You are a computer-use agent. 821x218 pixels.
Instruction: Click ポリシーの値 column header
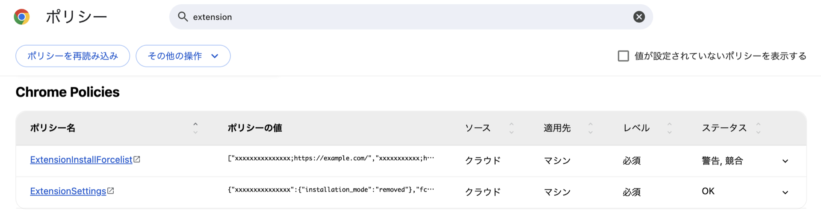[255, 128]
